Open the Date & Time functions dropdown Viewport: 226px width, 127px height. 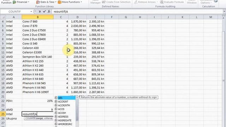46,2
